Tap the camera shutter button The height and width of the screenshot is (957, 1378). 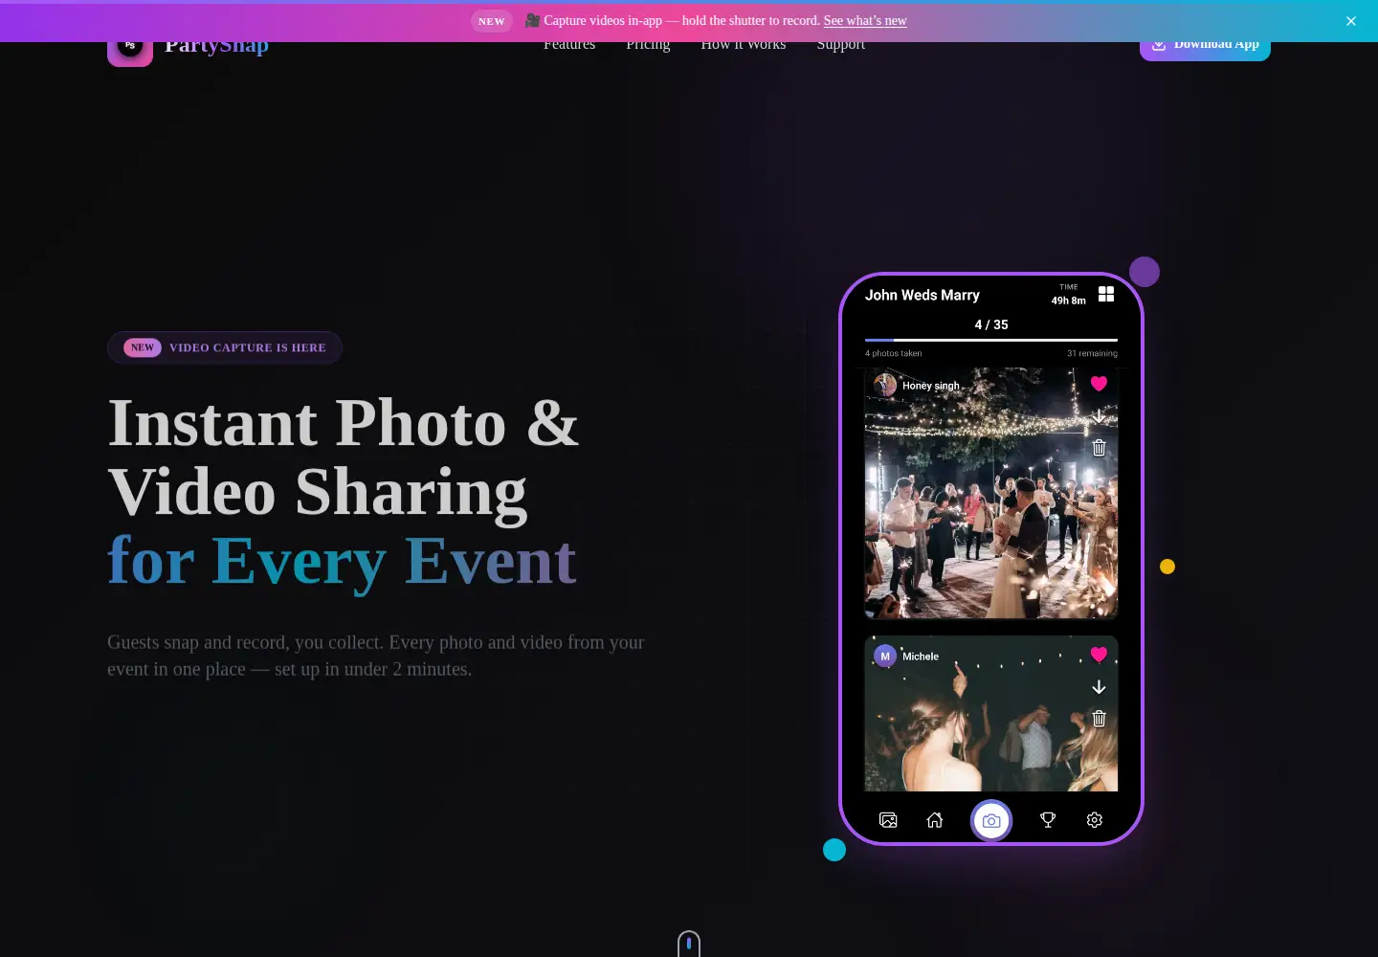coord(991,821)
